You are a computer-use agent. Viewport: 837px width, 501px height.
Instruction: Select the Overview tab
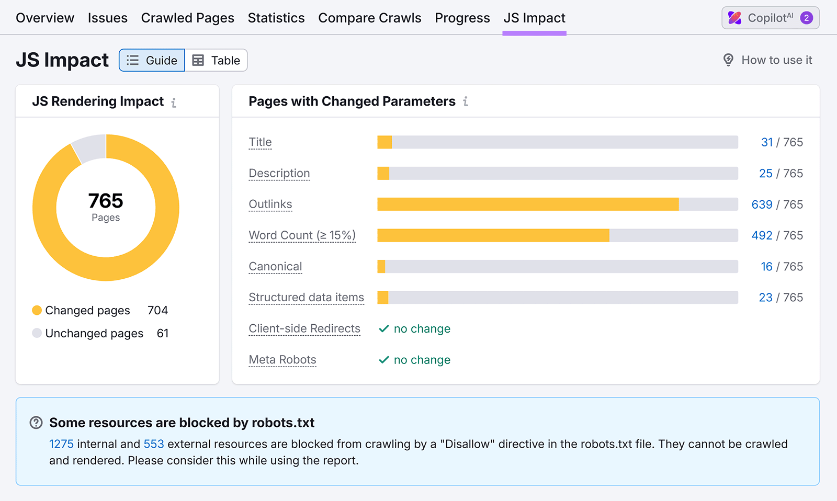[44, 17]
